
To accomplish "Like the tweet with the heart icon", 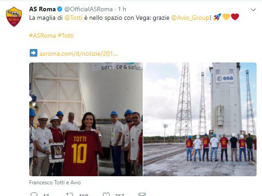I will pyautogui.click(x=106, y=195).
